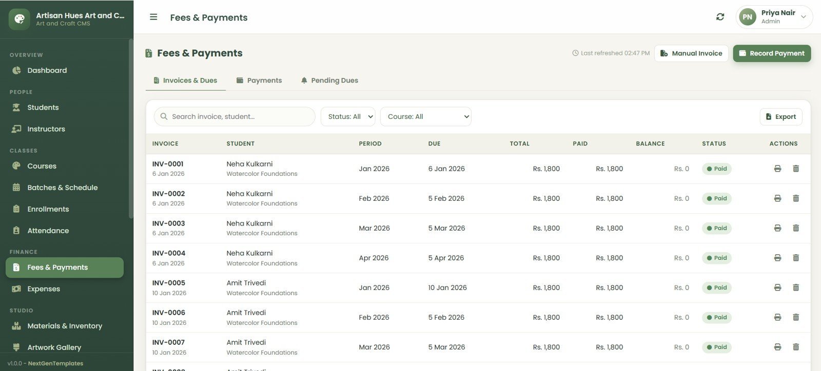The width and height of the screenshot is (821, 371).
Task: Delete invoice INV-0007
Action: click(x=796, y=347)
